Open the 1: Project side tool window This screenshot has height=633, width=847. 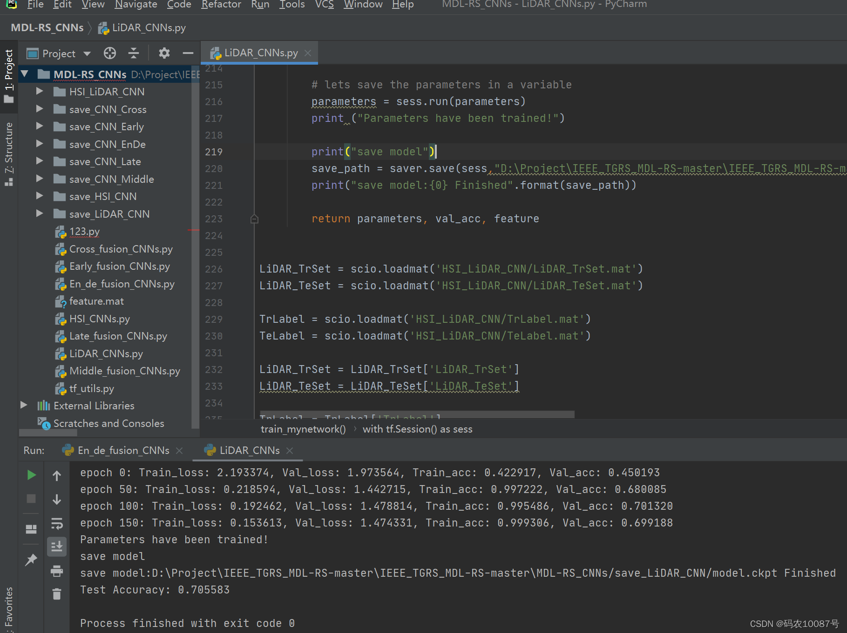point(9,76)
